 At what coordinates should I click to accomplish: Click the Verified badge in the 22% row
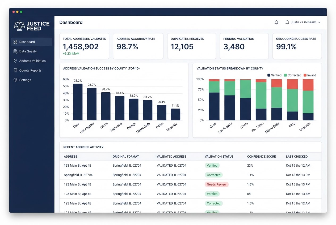(212, 165)
